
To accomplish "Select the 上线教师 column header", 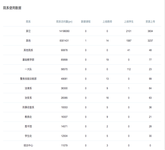I will coord(107,22).
